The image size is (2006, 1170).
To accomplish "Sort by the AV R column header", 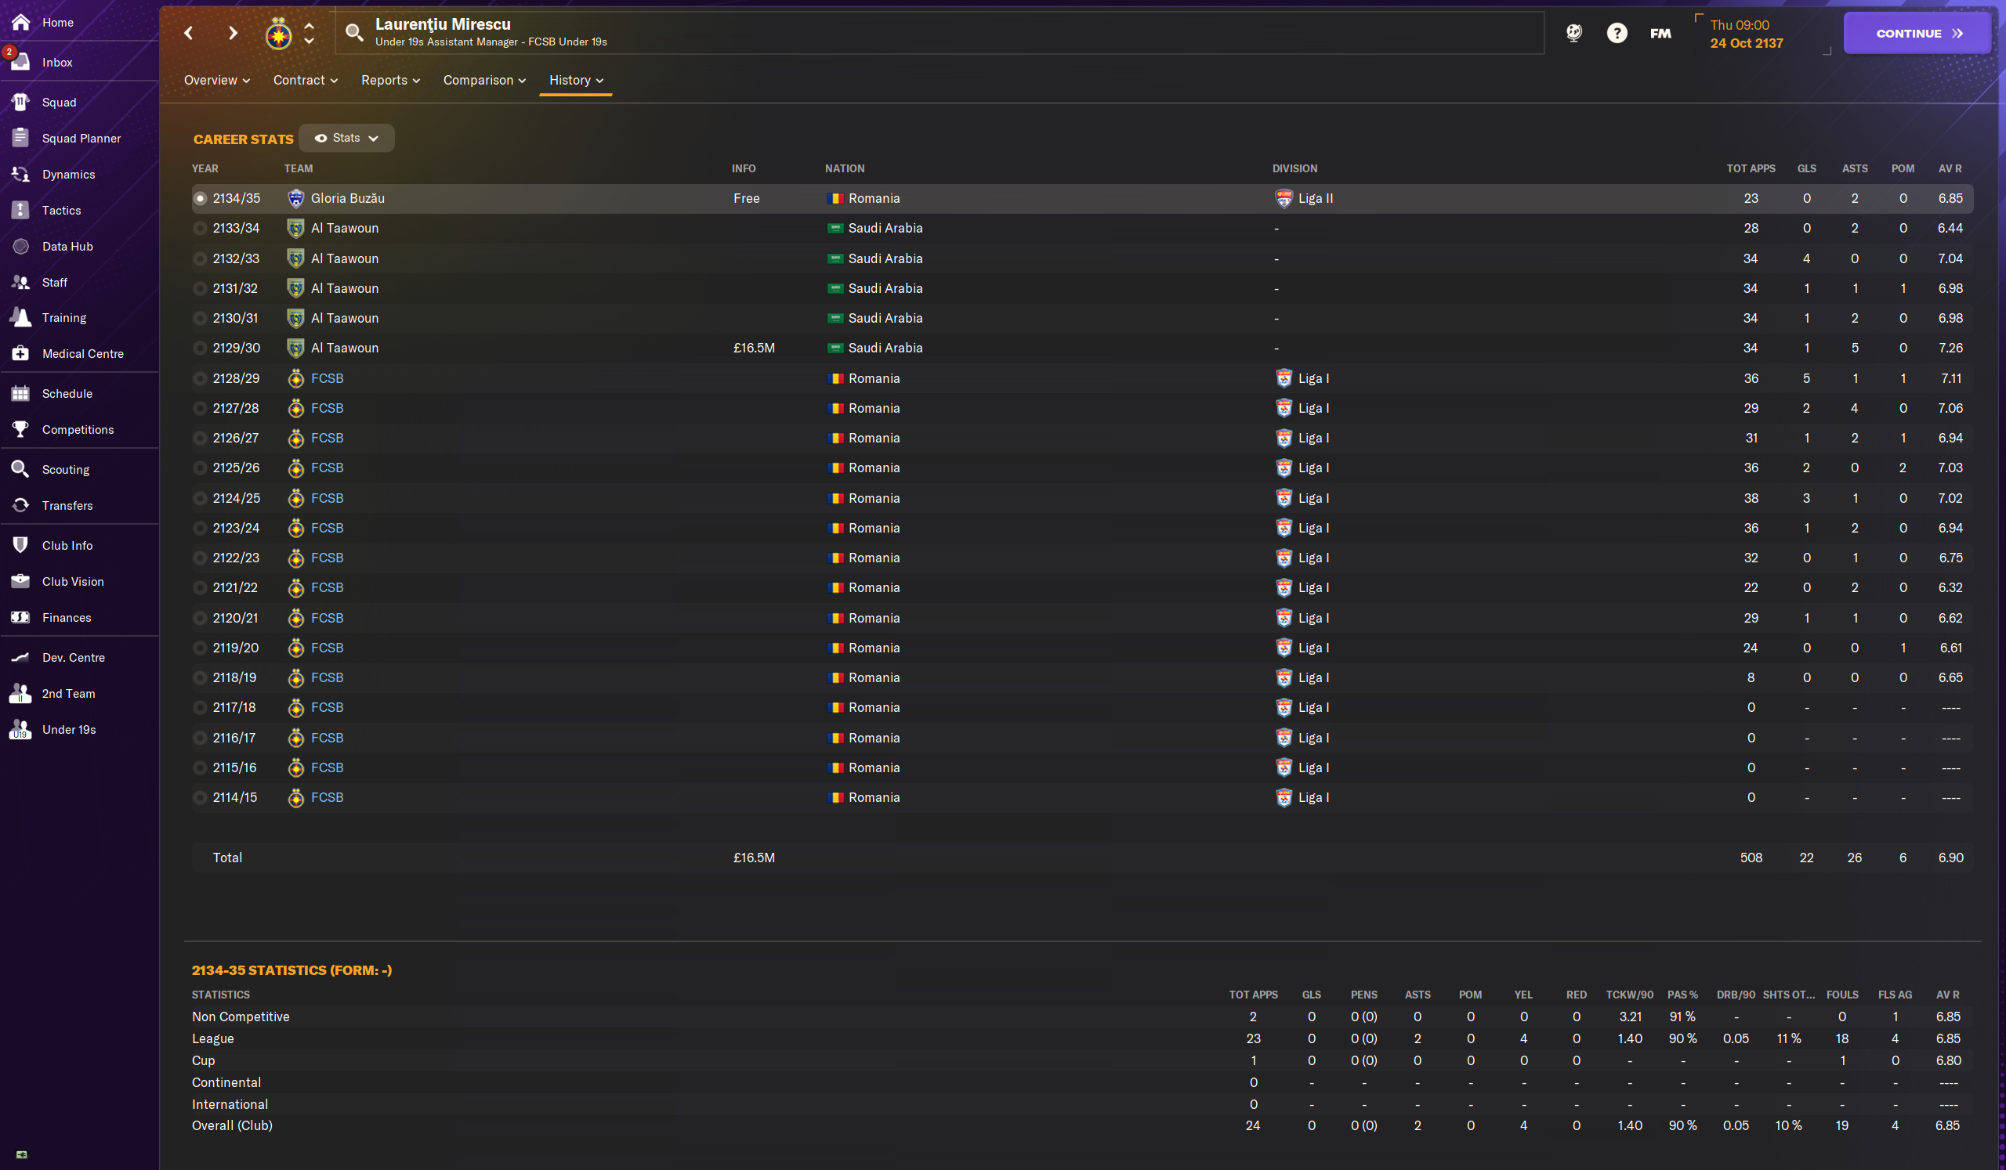I will pos(1950,168).
